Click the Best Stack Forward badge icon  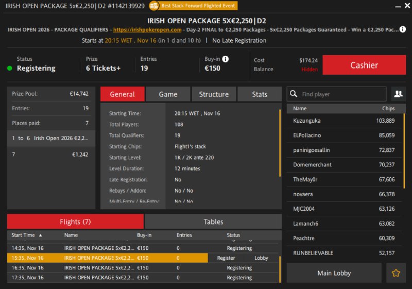point(154,6)
